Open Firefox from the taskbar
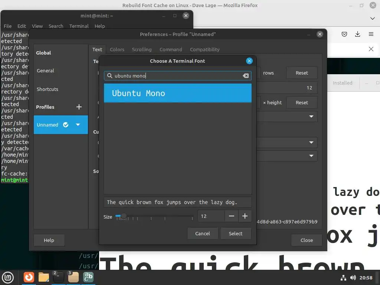The height and width of the screenshot is (285, 380). tap(29, 277)
